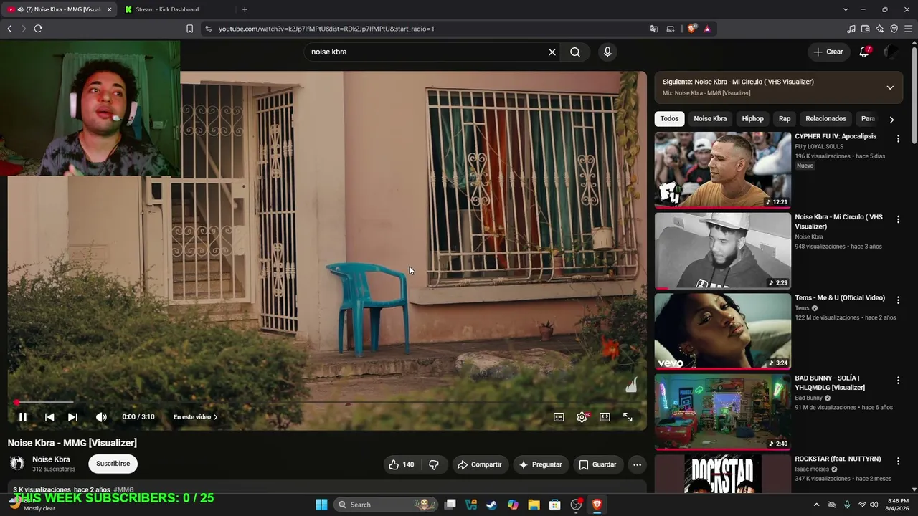Go to the previous video in playlist
918x516 pixels.
(49, 417)
